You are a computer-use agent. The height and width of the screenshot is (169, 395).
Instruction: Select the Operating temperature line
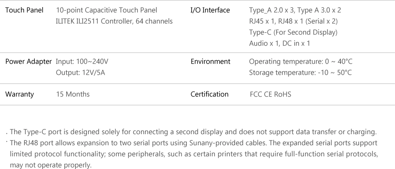[301, 62]
